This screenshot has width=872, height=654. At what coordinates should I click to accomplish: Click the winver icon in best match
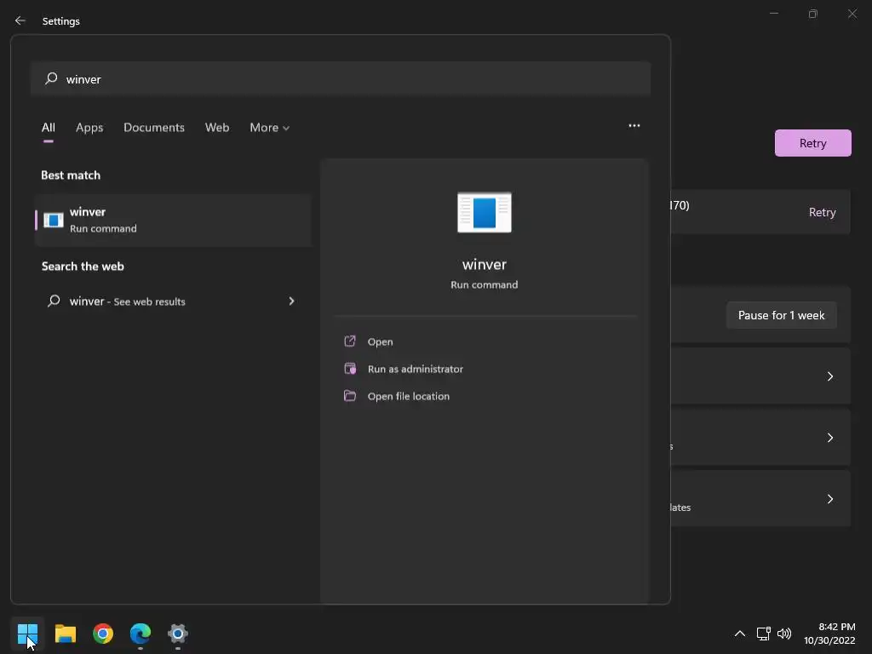click(x=54, y=221)
